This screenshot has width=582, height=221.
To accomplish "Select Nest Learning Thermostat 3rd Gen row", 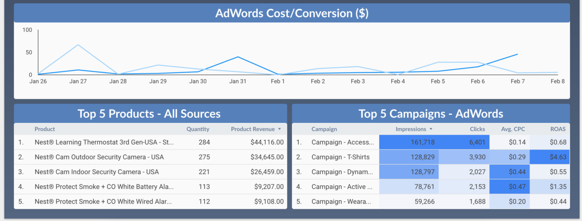I will tap(150, 142).
